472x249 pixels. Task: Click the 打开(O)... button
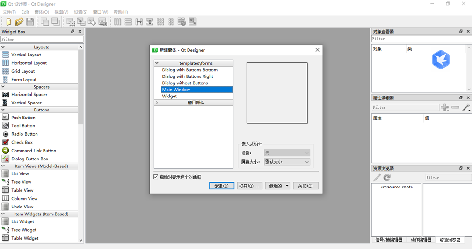[249, 186]
